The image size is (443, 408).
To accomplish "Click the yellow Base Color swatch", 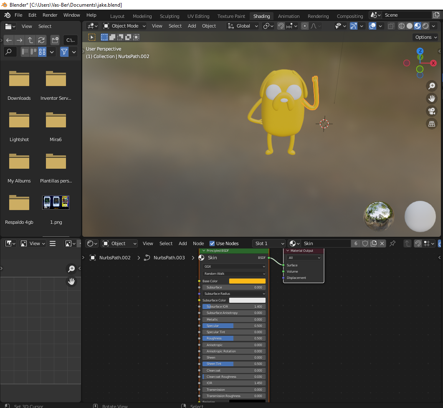I will 247,281.
